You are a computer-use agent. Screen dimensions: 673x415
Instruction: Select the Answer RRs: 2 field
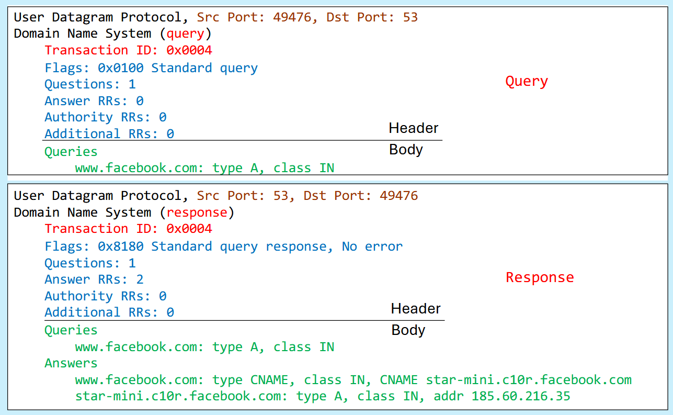coord(94,279)
